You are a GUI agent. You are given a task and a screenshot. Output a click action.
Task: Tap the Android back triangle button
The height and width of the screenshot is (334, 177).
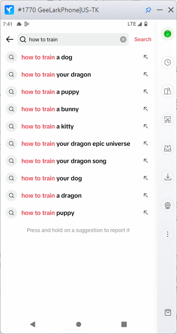pyautogui.click(x=33, y=324)
